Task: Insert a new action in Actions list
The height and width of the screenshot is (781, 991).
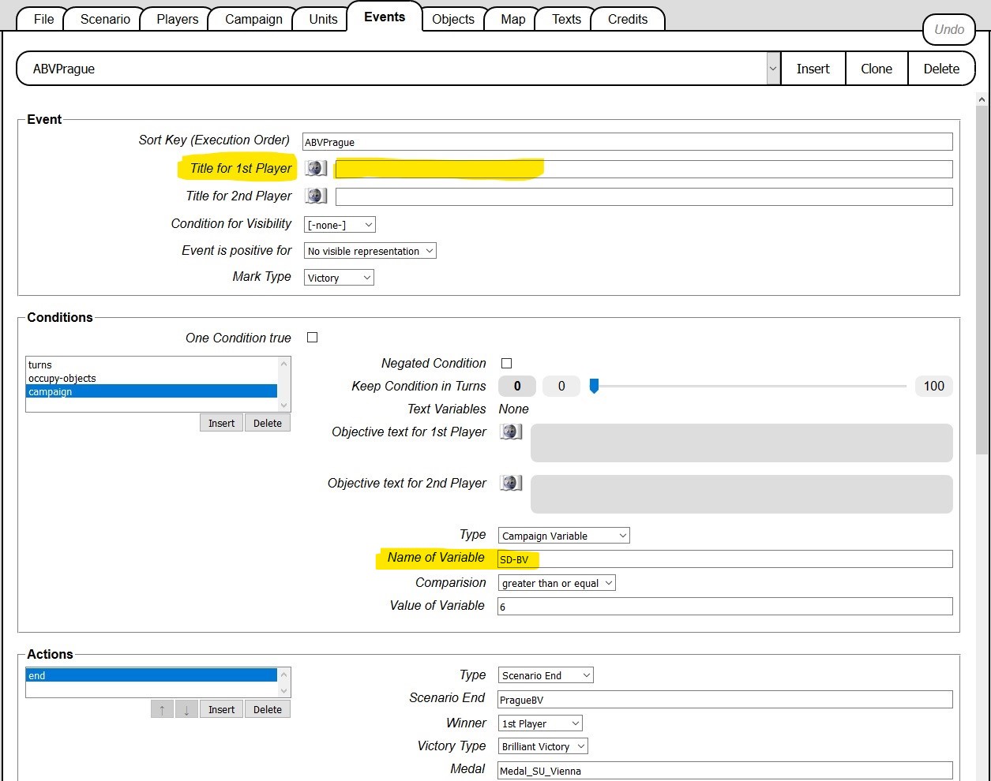Action: [221, 709]
